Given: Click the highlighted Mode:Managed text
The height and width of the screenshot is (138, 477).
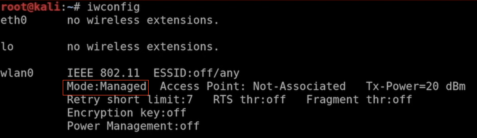Looking at the screenshot, I should pyautogui.click(x=106, y=87).
